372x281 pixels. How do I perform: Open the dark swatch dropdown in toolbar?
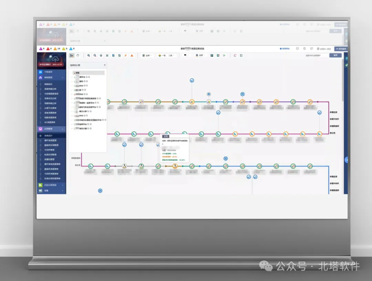click(x=186, y=55)
